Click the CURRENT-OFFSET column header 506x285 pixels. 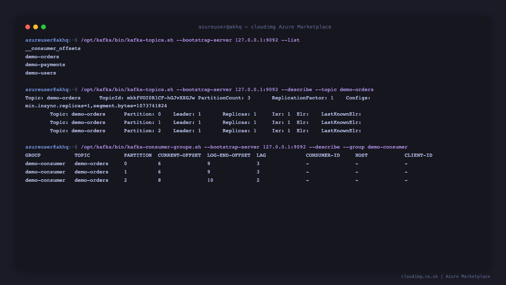179,155
